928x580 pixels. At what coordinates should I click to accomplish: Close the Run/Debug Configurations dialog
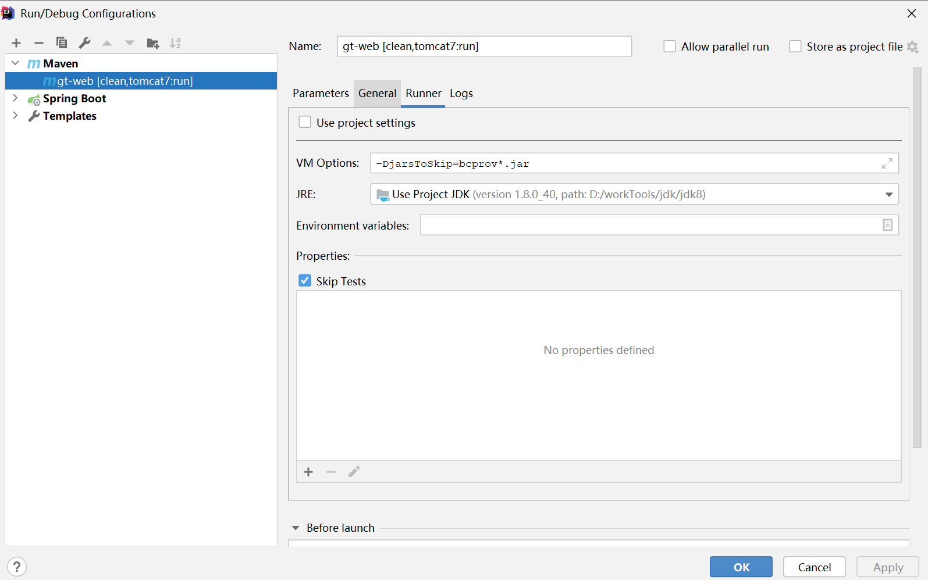point(912,13)
